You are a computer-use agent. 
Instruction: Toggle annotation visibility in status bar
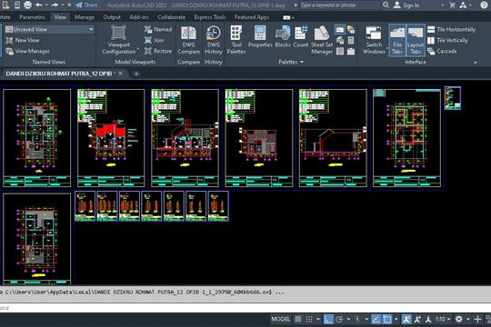point(406,319)
